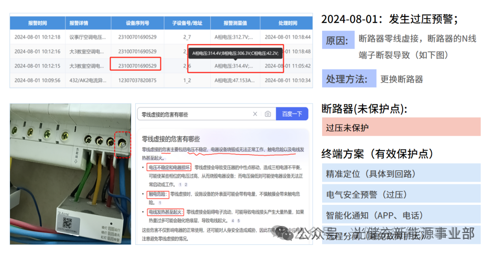Click the 电气安全预警(过压) bar

click(401, 194)
